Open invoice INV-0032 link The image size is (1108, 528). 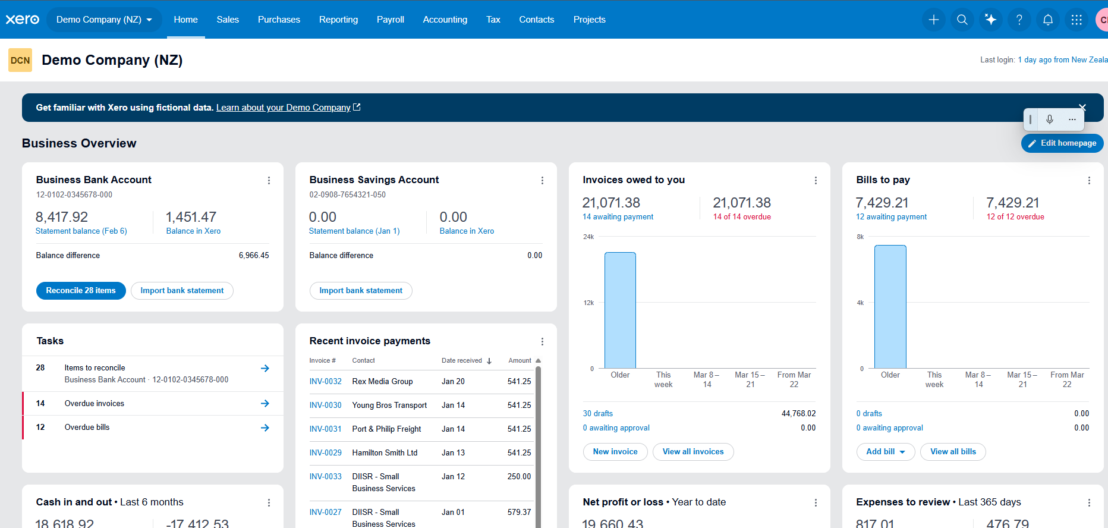pos(325,382)
